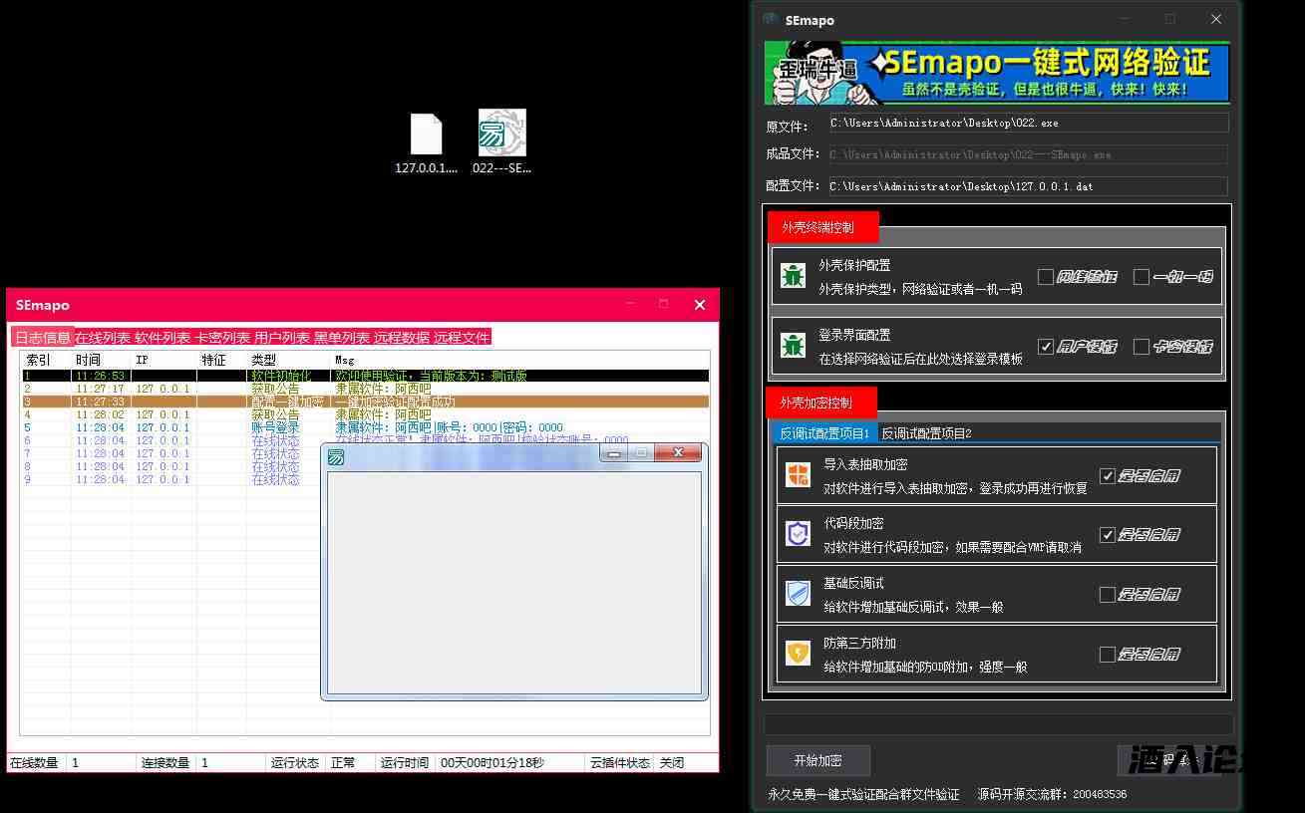Image resolution: width=1305 pixels, height=813 pixels.
Task: Switch to the 反调试配置项目2 tab
Action: click(926, 433)
